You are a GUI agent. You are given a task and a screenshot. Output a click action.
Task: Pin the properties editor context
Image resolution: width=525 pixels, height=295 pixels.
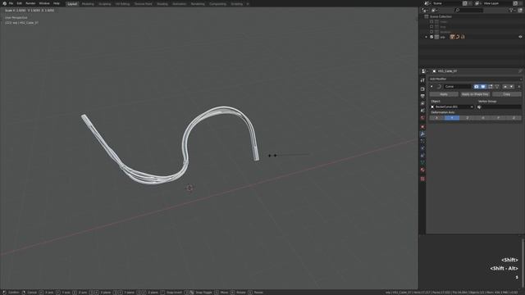click(x=520, y=71)
